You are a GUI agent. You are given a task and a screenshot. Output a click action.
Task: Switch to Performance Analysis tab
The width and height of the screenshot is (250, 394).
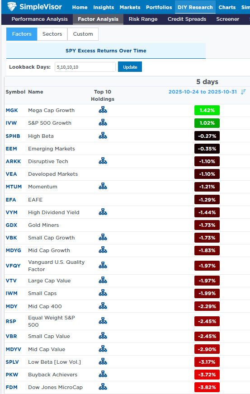(39, 19)
